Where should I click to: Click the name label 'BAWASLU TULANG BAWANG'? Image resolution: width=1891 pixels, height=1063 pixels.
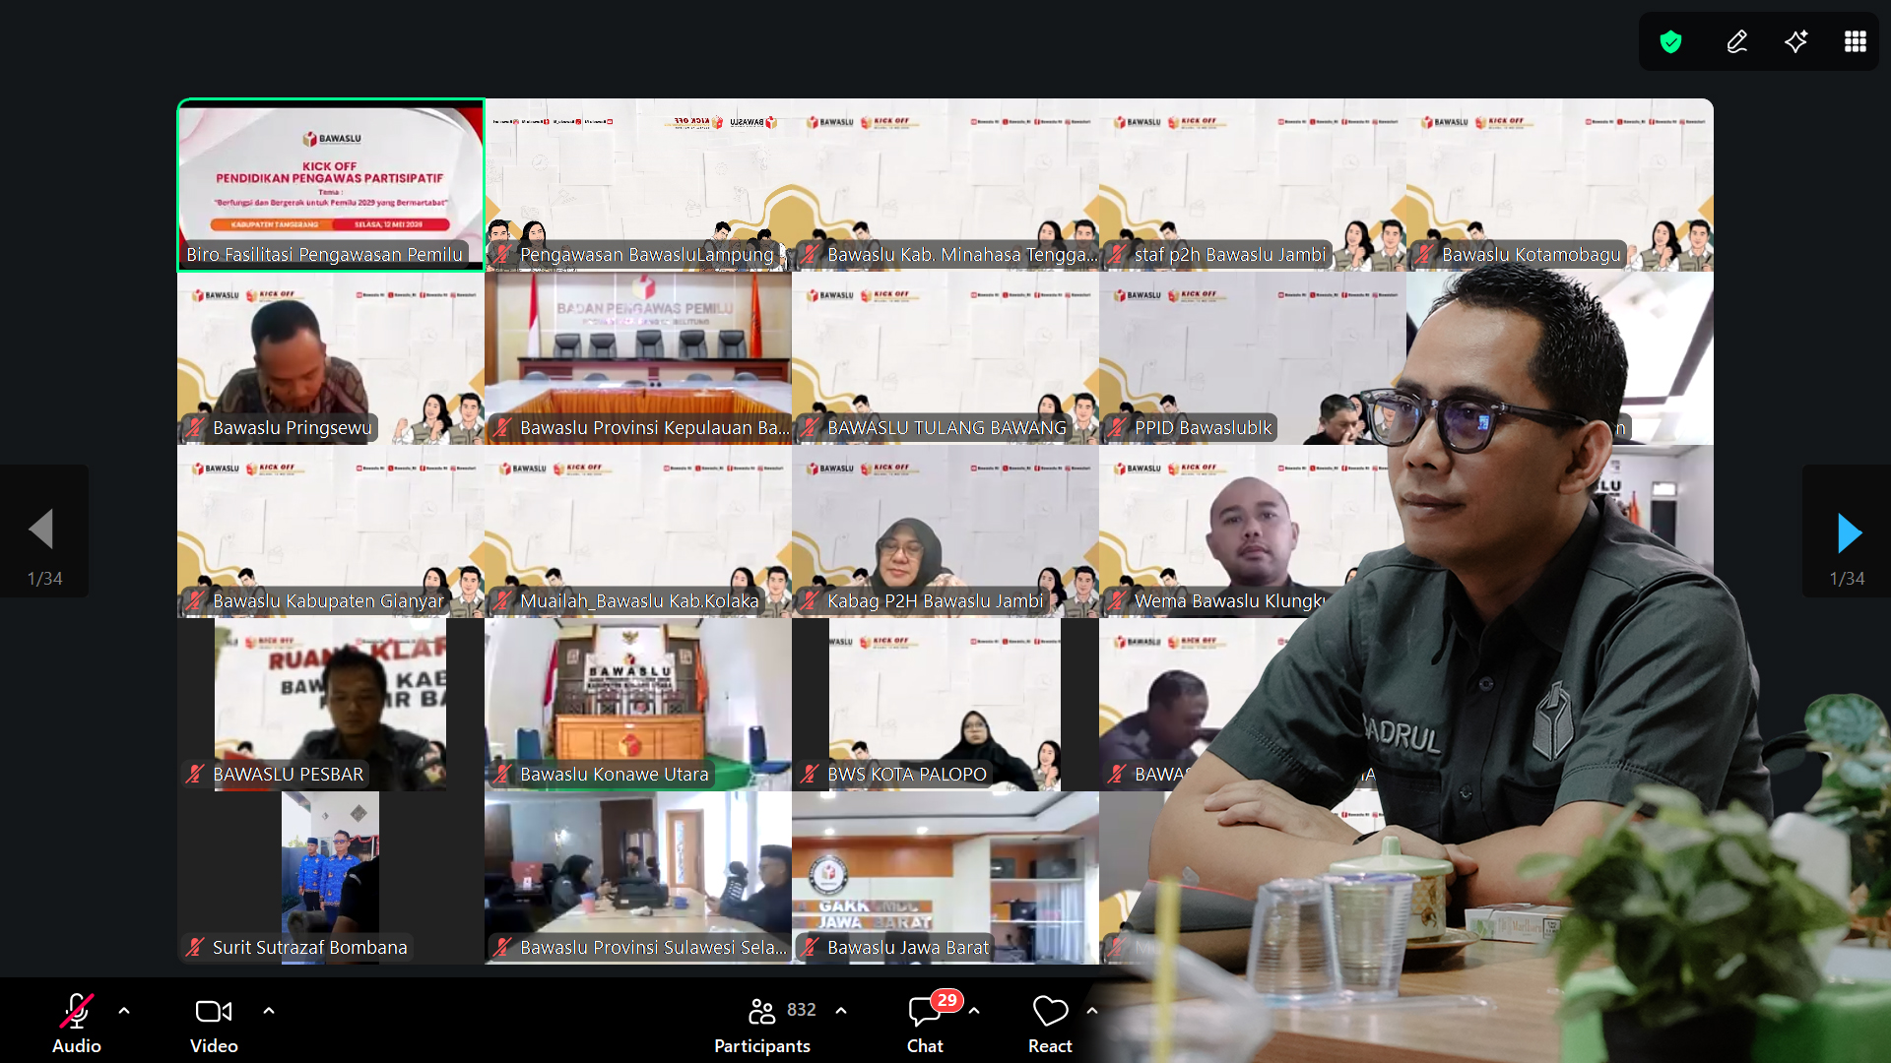coord(946,428)
